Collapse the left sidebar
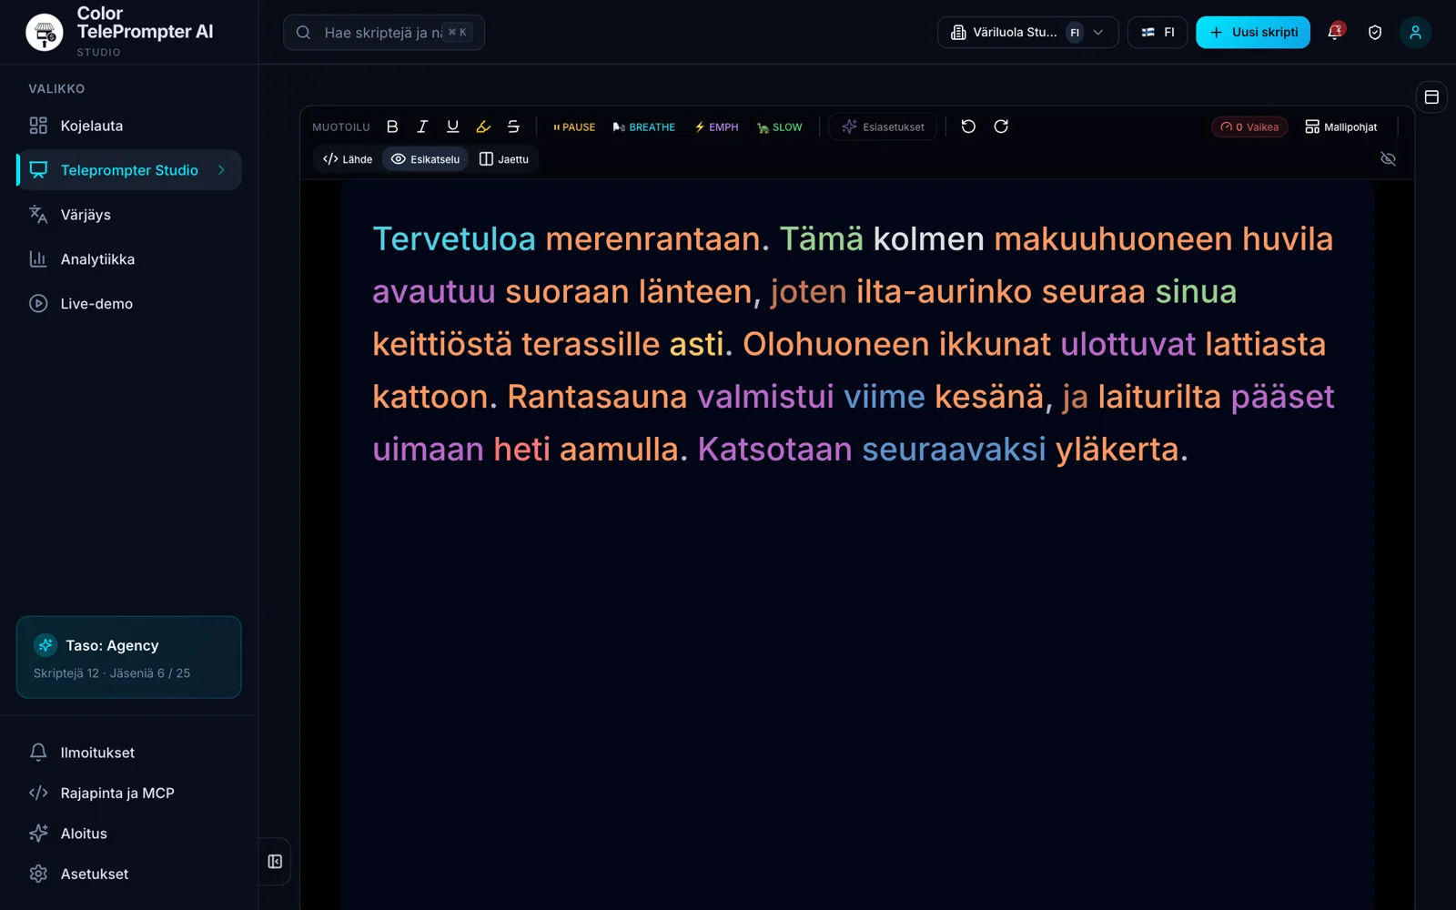Screen dimensions: 1456x910 tap(275, 862)
